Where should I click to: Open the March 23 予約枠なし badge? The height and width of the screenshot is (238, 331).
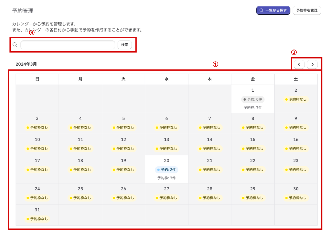296,170
